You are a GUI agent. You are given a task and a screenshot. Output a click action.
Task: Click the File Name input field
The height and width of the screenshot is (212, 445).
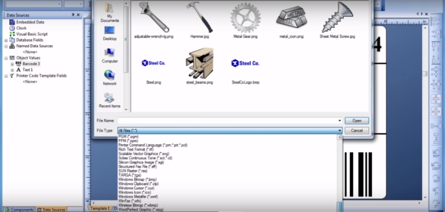(228, 121)
